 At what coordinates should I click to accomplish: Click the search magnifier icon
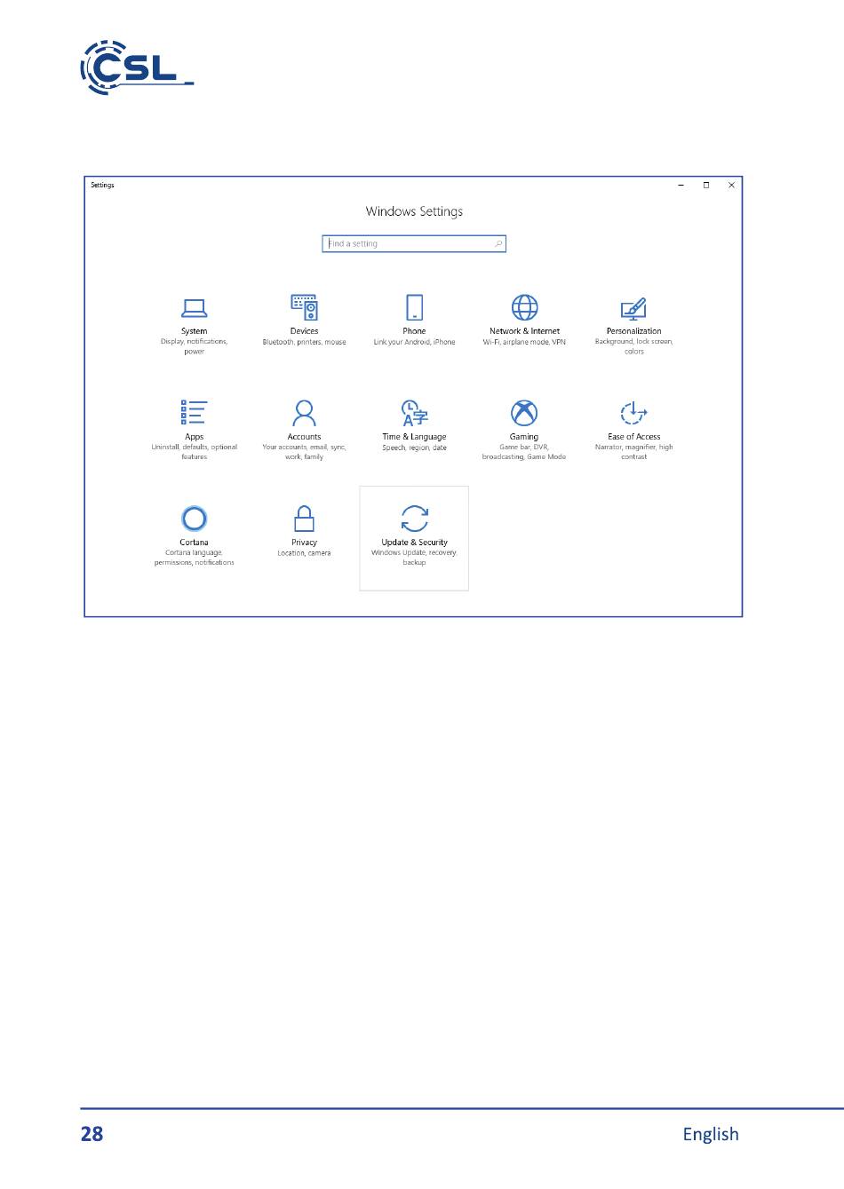(498, 243)
